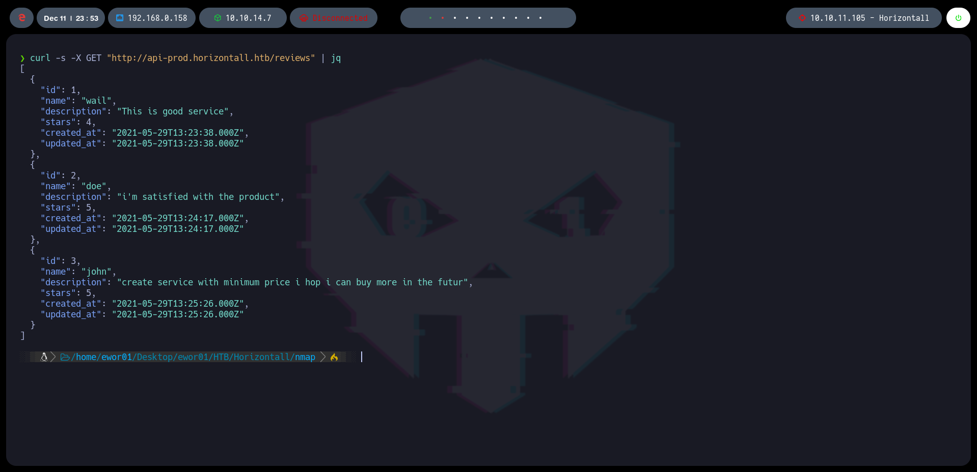The width and height of the screenshot is (977, 472).
Task: Click Horizontall in the prompt path
Action: click(x=262, y=357)
